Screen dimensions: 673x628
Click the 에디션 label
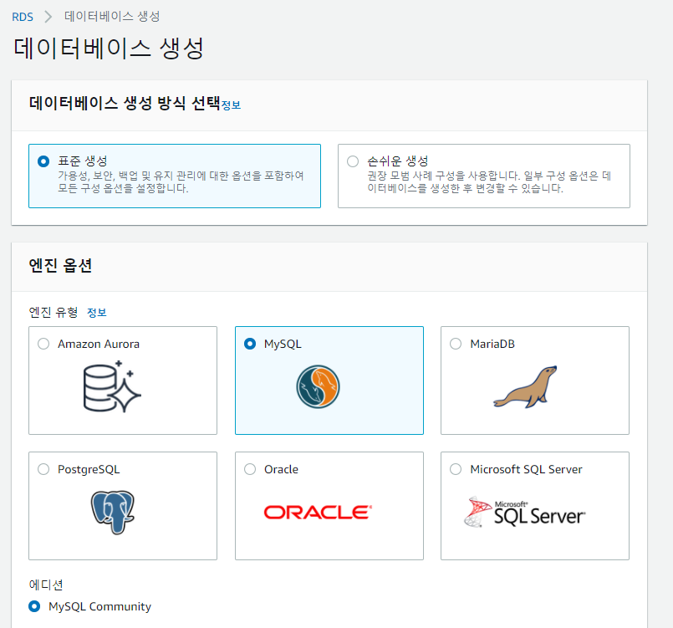pos(46,585)
